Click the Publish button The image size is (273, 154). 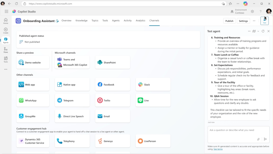229,21
